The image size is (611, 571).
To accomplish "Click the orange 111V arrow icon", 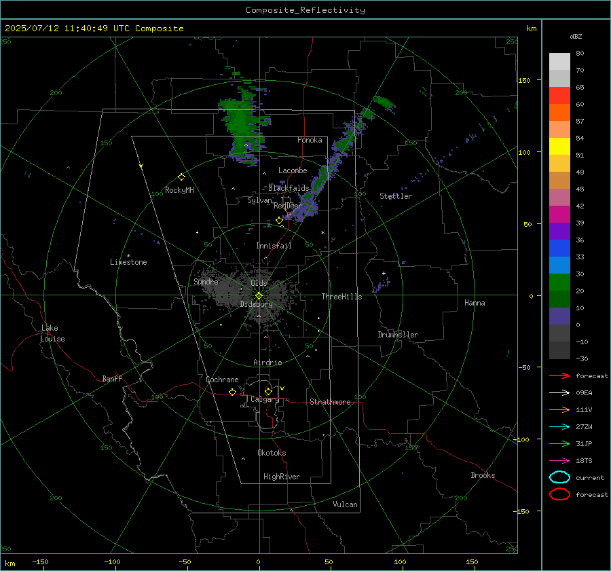I will 559,409.
